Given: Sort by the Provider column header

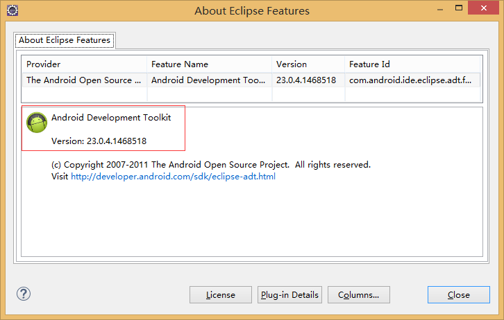Looking at the screenshot, I should [x=84, y=64].
